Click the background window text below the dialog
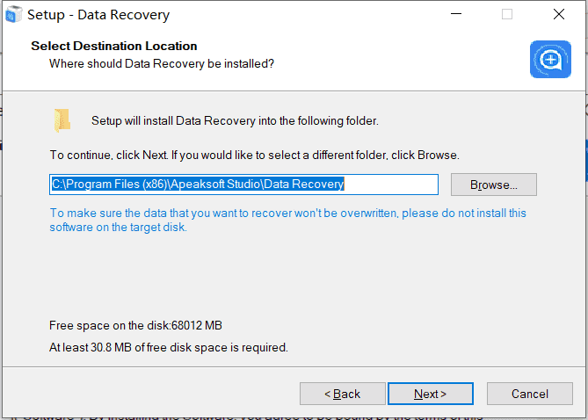The height and width of the screenshot is (420, 588). pyautogui.click(x=248, y=416)
